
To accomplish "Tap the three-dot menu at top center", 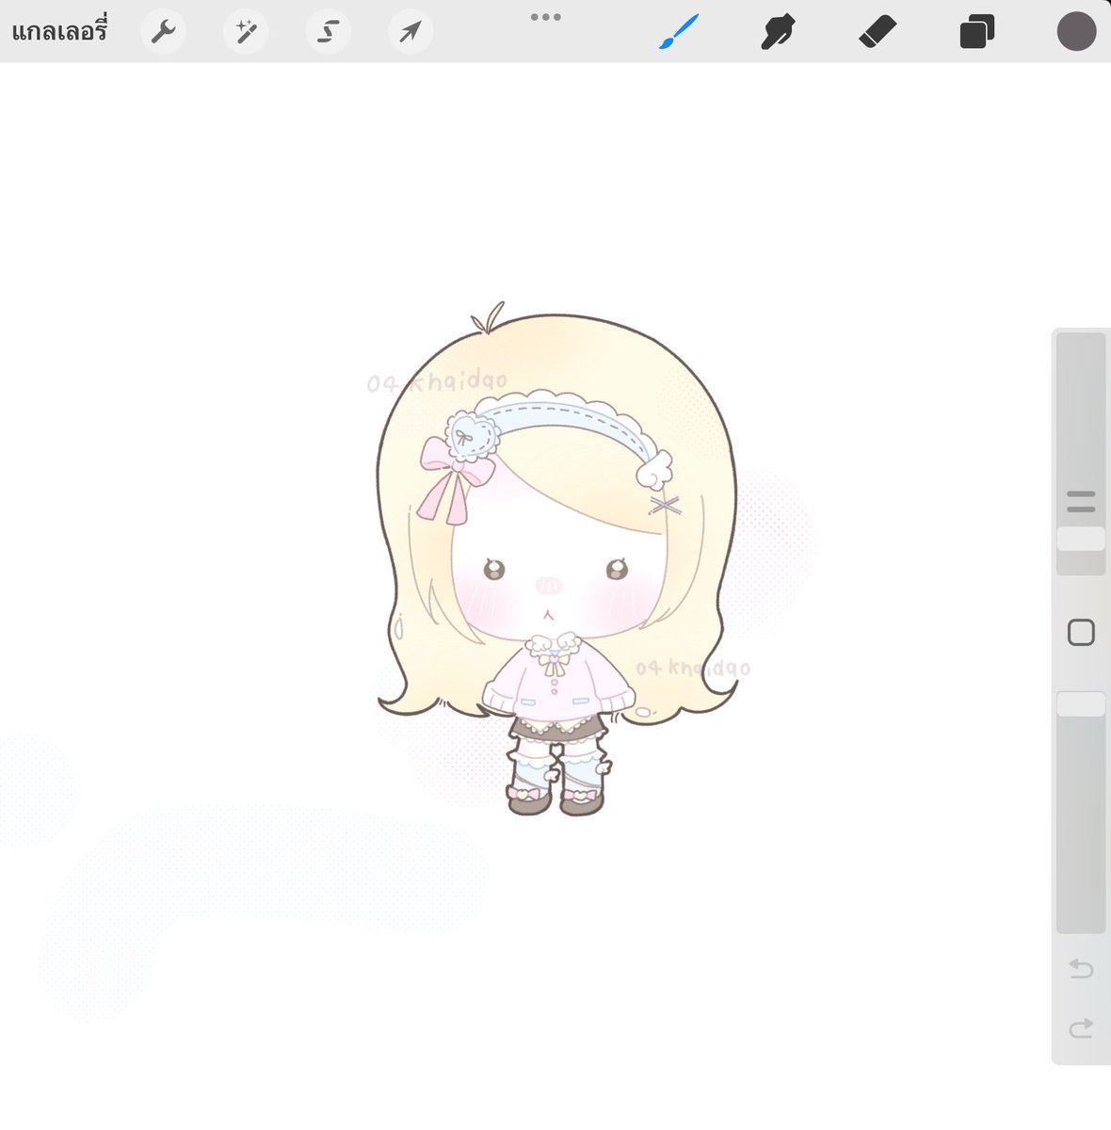I will (546, 17).
